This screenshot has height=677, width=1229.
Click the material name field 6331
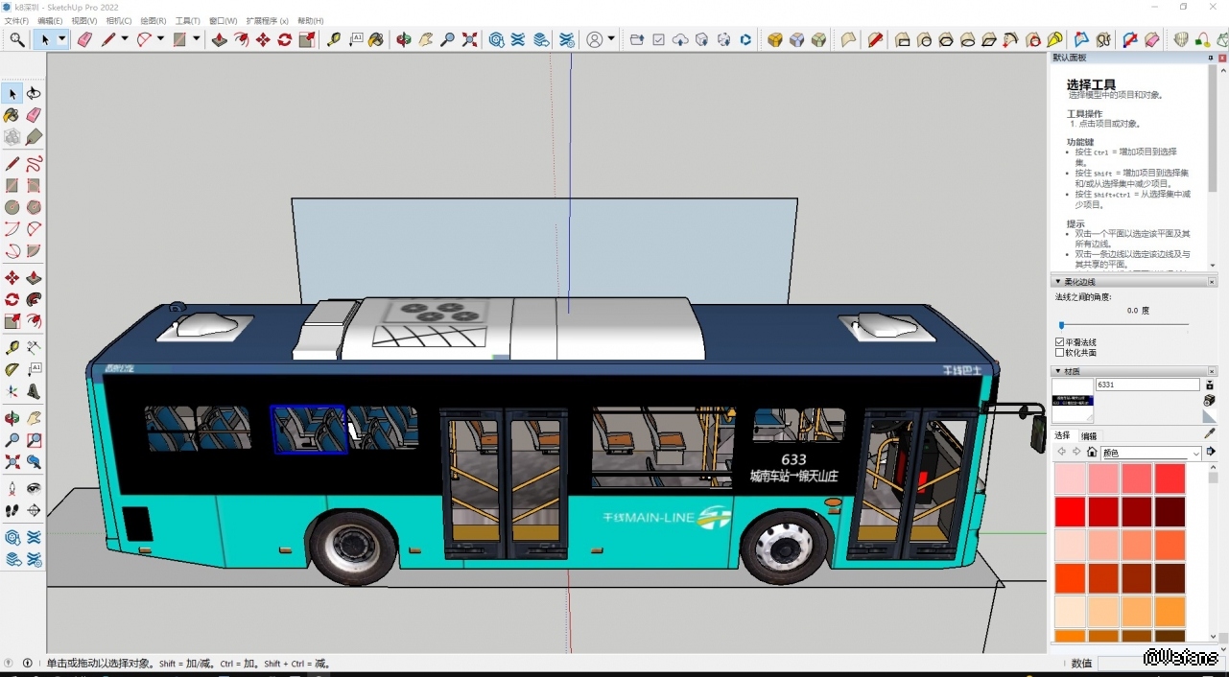[1146, 385]
